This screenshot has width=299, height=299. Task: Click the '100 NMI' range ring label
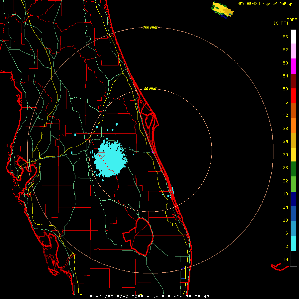pos(150,28)
